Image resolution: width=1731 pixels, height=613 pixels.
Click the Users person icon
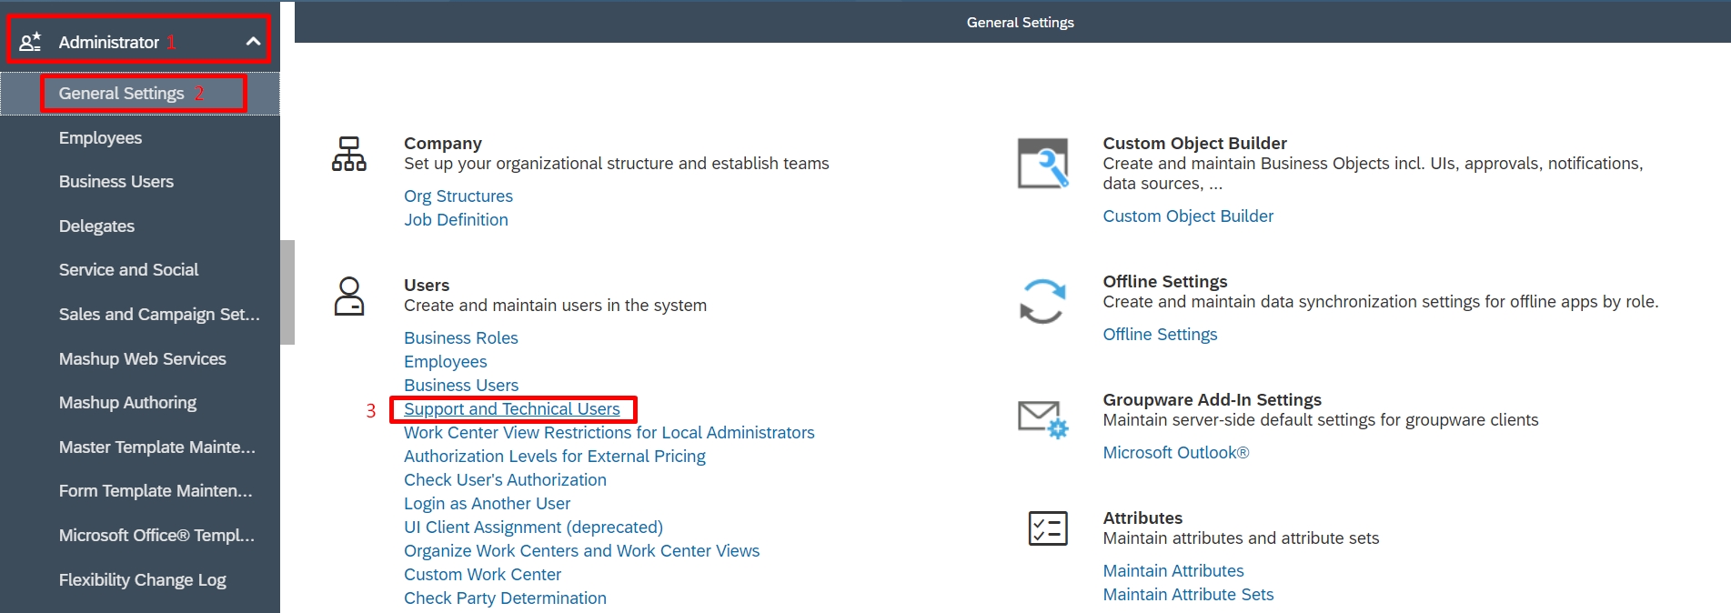(348, 296)
